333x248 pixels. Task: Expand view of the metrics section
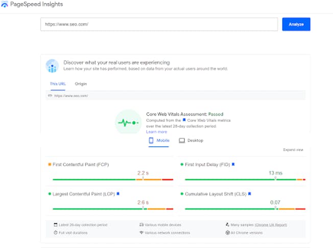click(293, 150)
